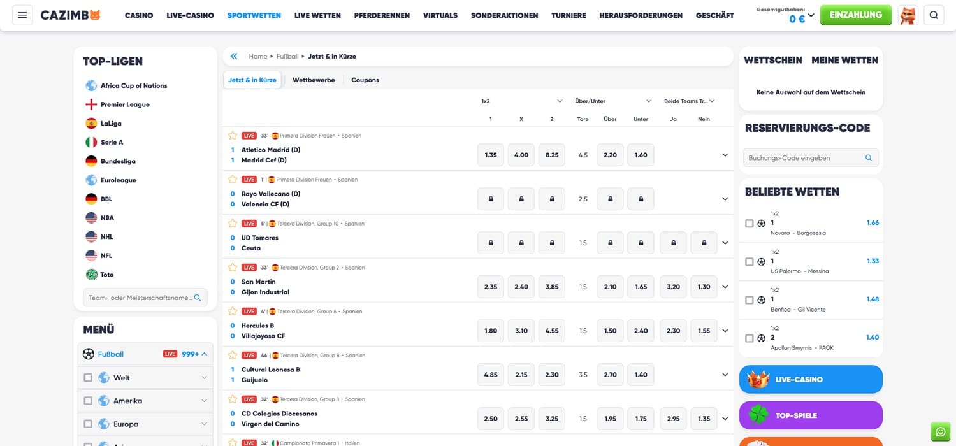
Task: Pick 4.85 odds for Cultural Leonesa B
Action: (491, 375)
